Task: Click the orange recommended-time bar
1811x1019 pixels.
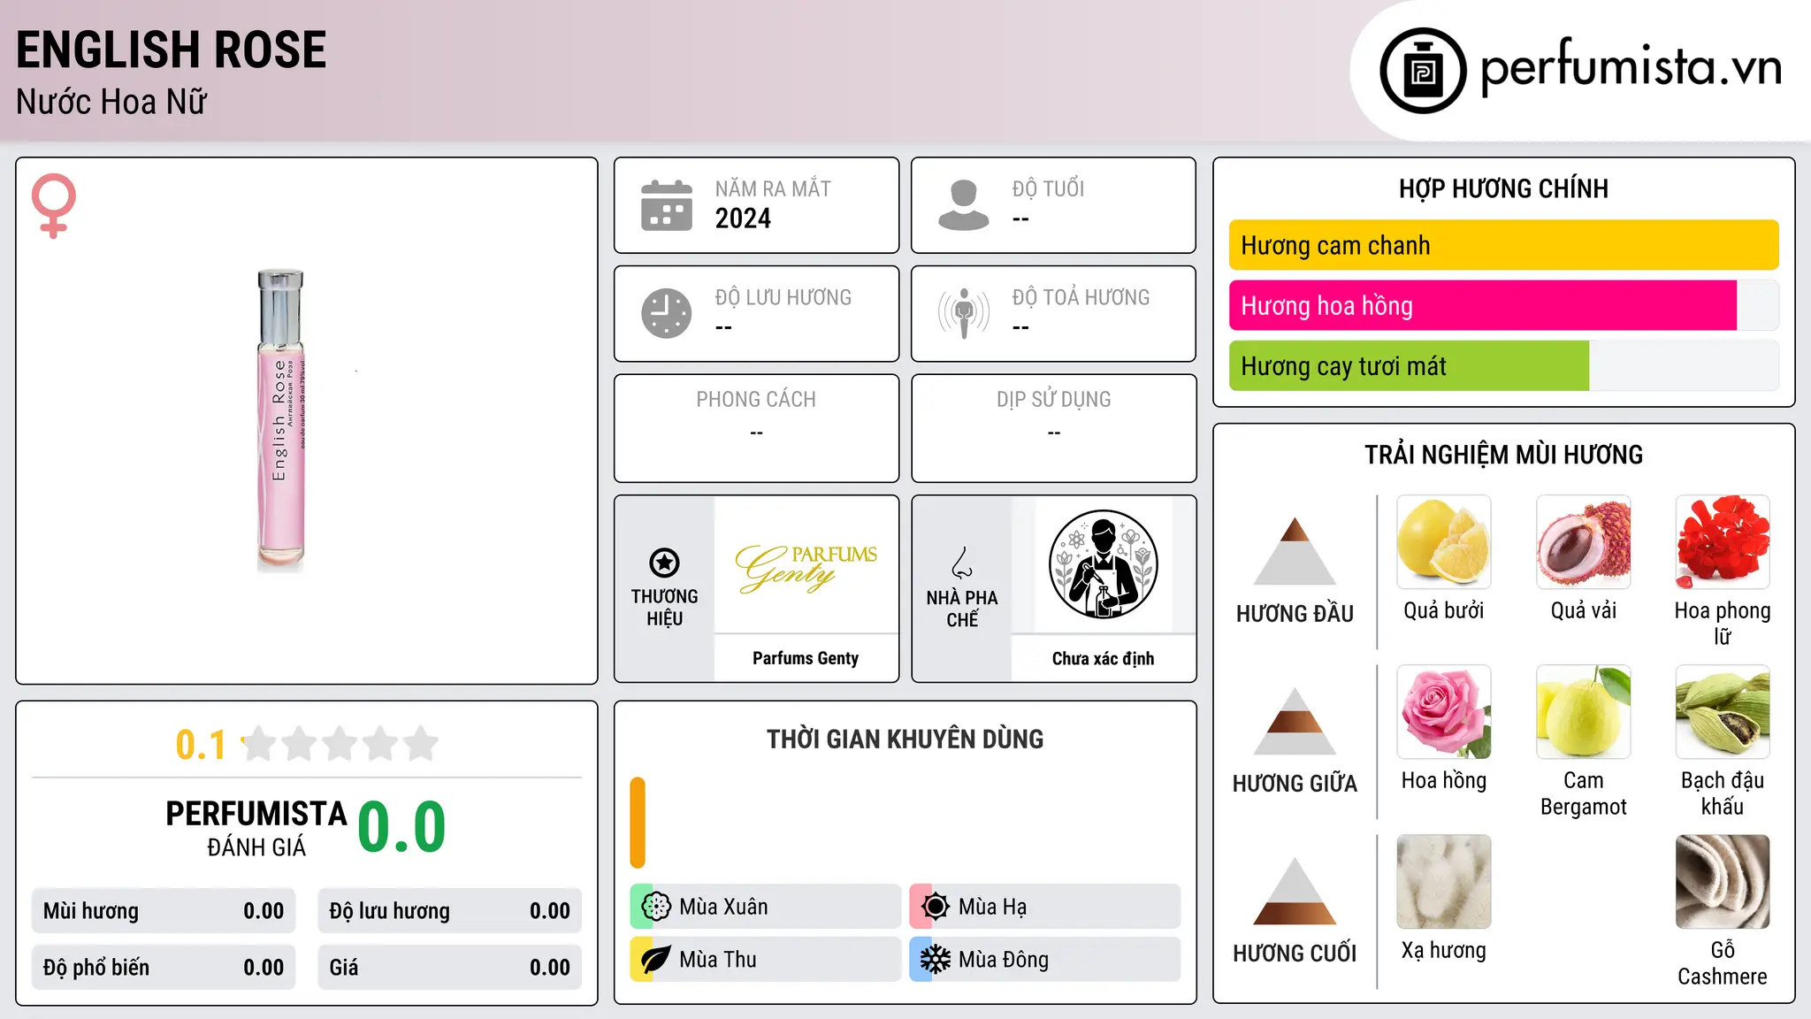Action: (638, 823)
